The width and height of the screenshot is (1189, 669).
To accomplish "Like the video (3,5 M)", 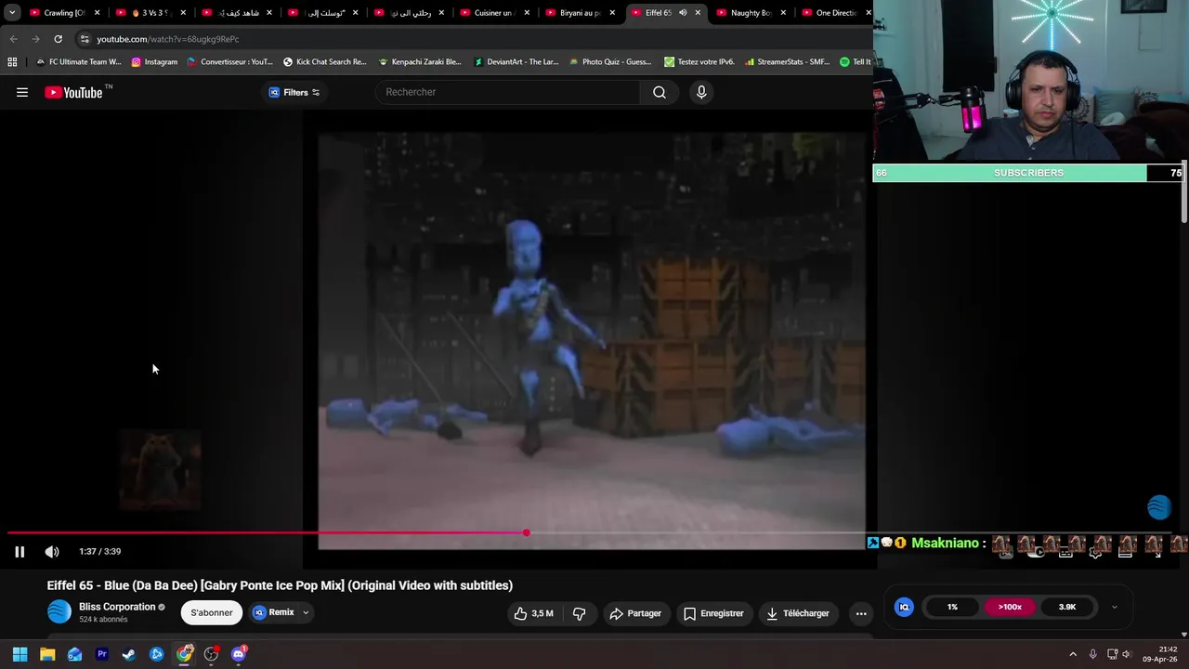I will click(x=533, y=613).
